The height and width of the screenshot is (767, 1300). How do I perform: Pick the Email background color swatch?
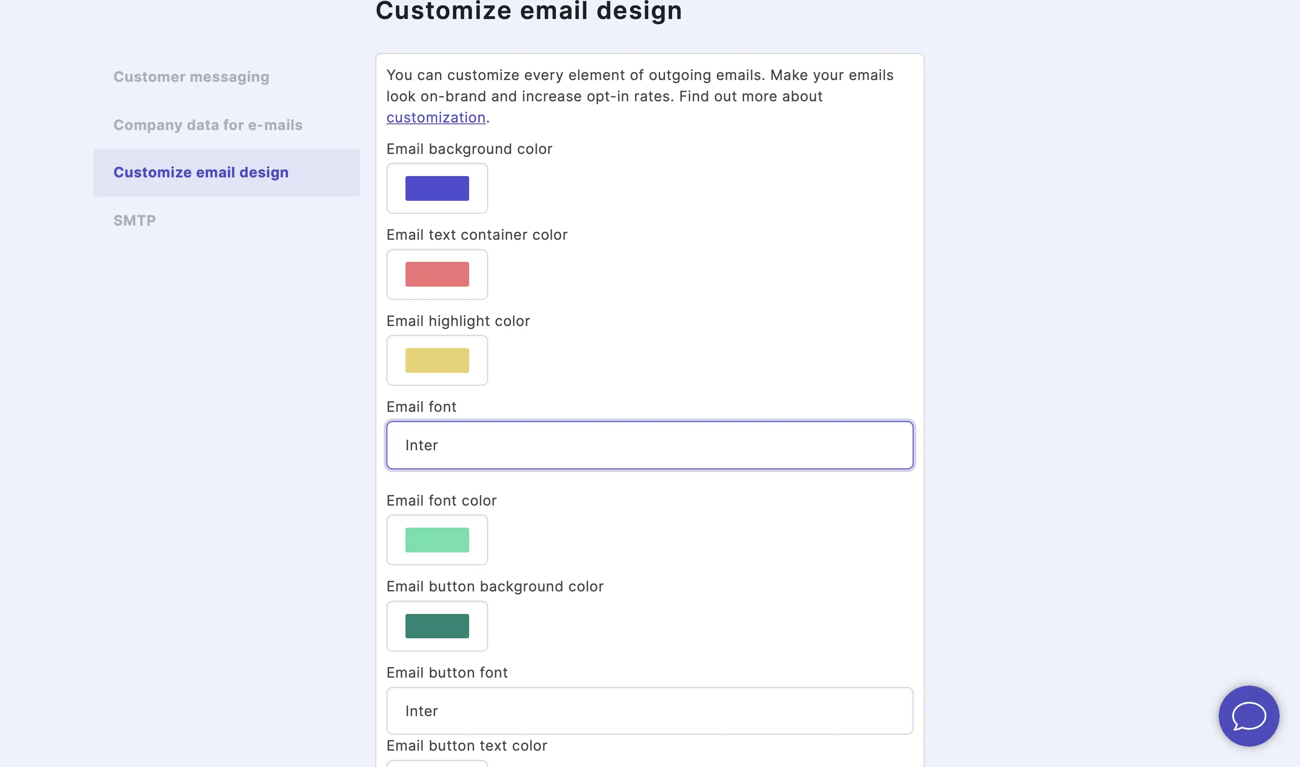click(x=437, y=188)
